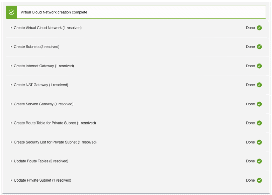The width and height of the screenshot is (272, 195).
Task: Click the green checkmark beside Create Virtual Cloud Network
Action: [259, 28]
